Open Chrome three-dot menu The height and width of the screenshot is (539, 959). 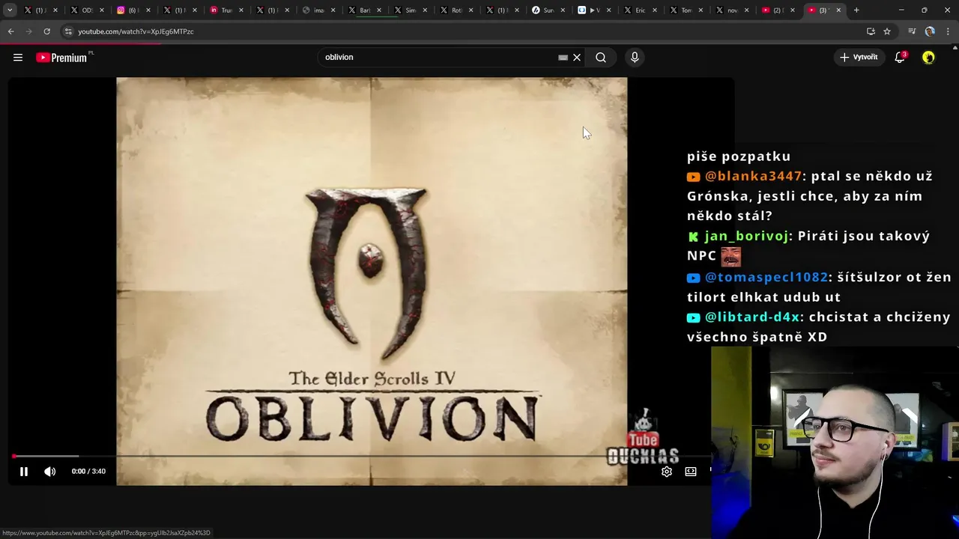949,31
